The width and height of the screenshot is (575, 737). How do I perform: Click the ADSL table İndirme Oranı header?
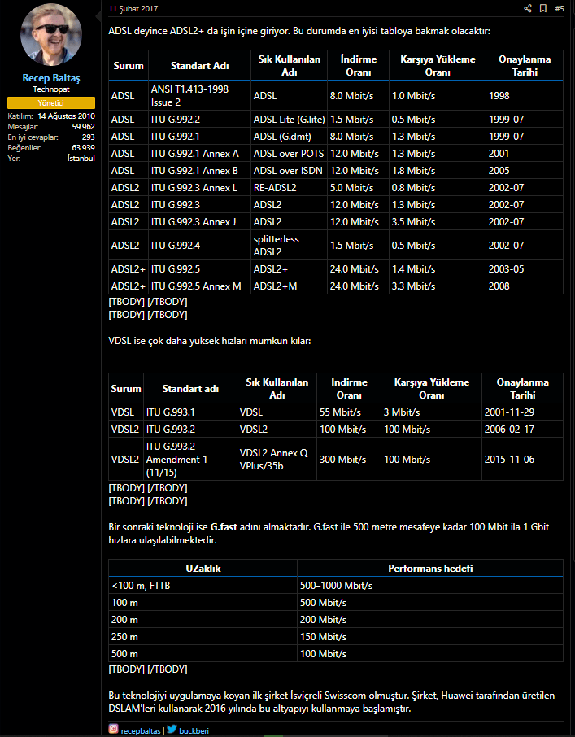pyautogui.click(x=358, y=65)
